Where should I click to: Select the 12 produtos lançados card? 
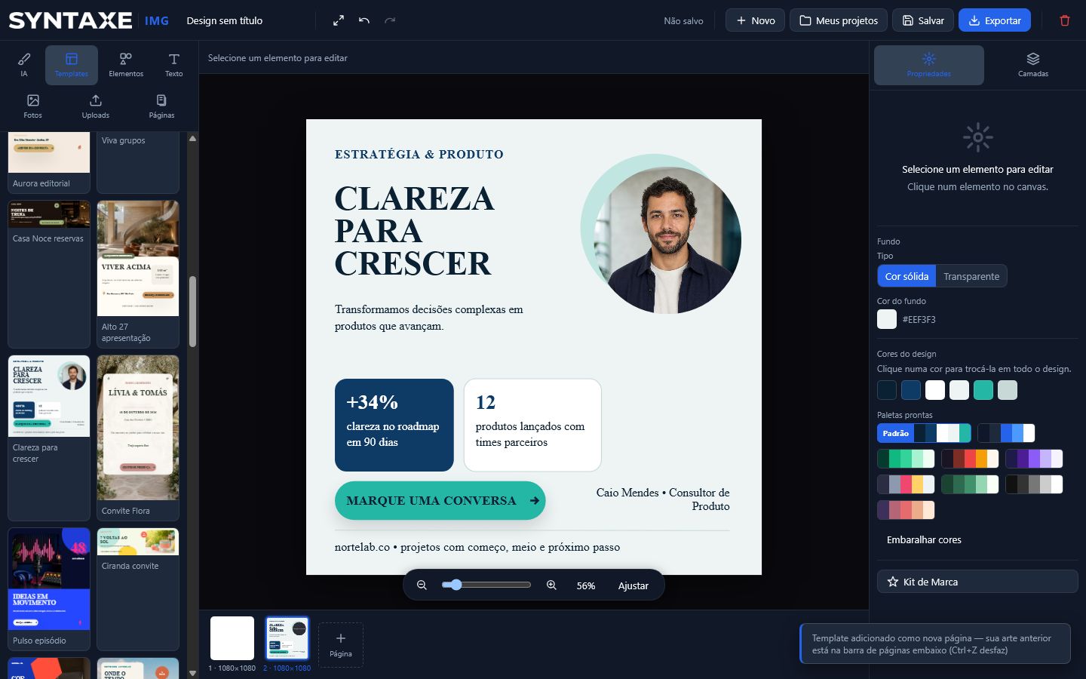pos(532,425)
